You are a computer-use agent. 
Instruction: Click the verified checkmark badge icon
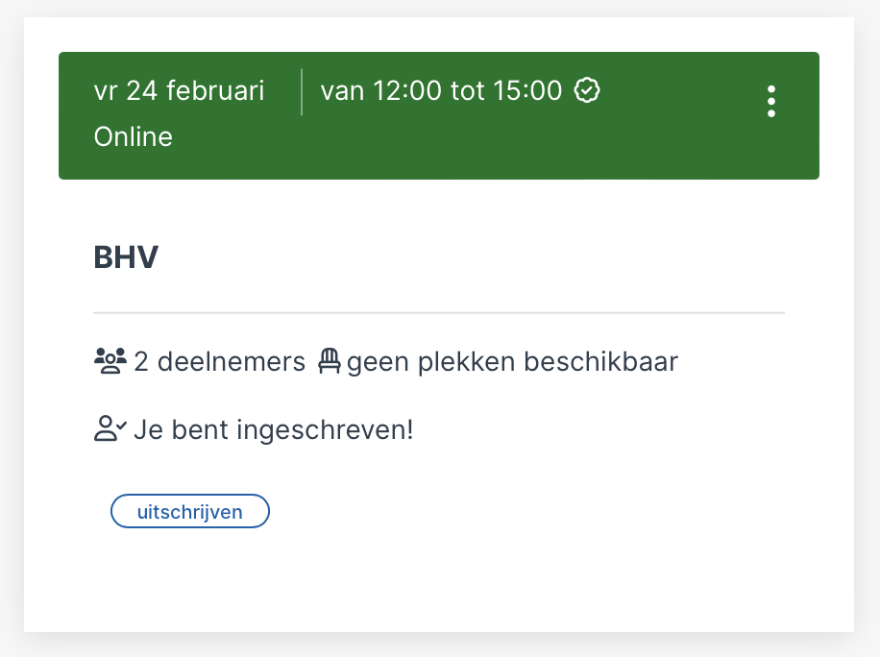click(586, 90)
